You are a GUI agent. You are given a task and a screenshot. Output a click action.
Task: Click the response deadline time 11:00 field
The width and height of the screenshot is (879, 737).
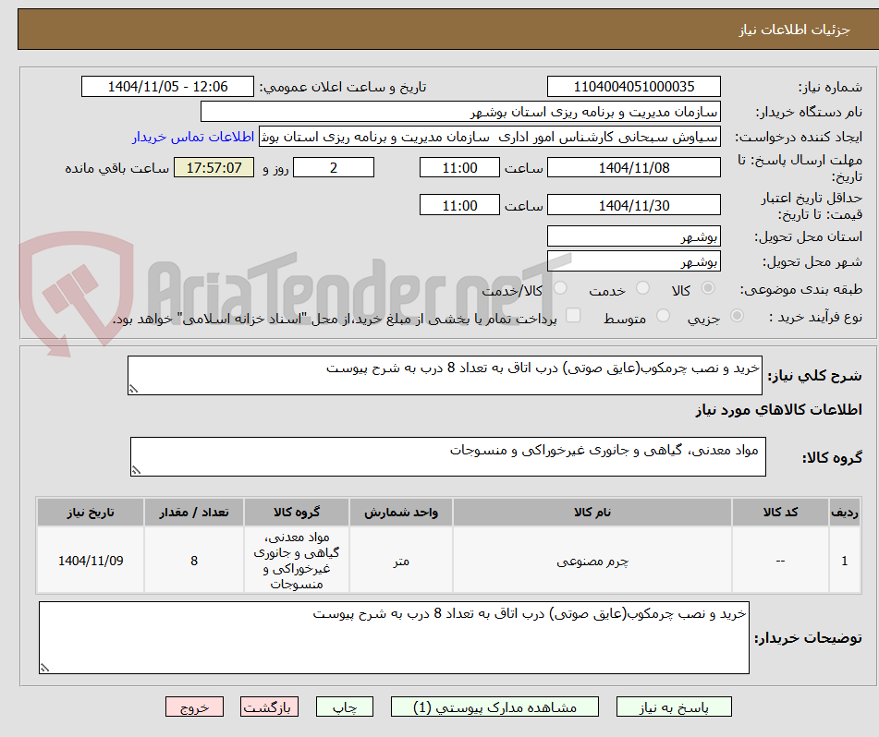tap(459, 167)
